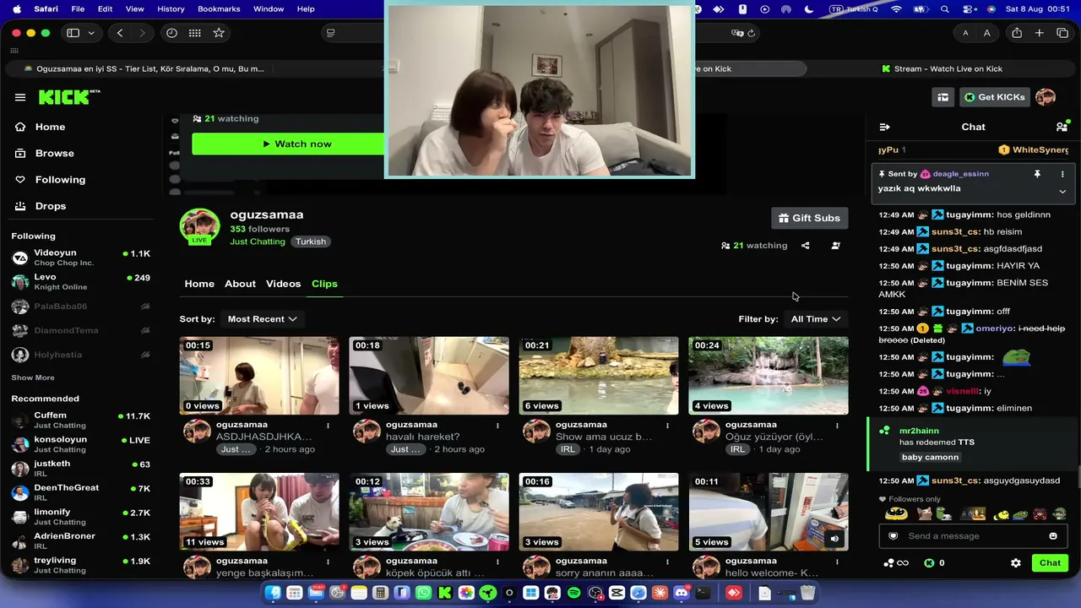Screen dimensions: 1081x608
Task: Switch to the Home channel tab
Action: click(199, 284)
